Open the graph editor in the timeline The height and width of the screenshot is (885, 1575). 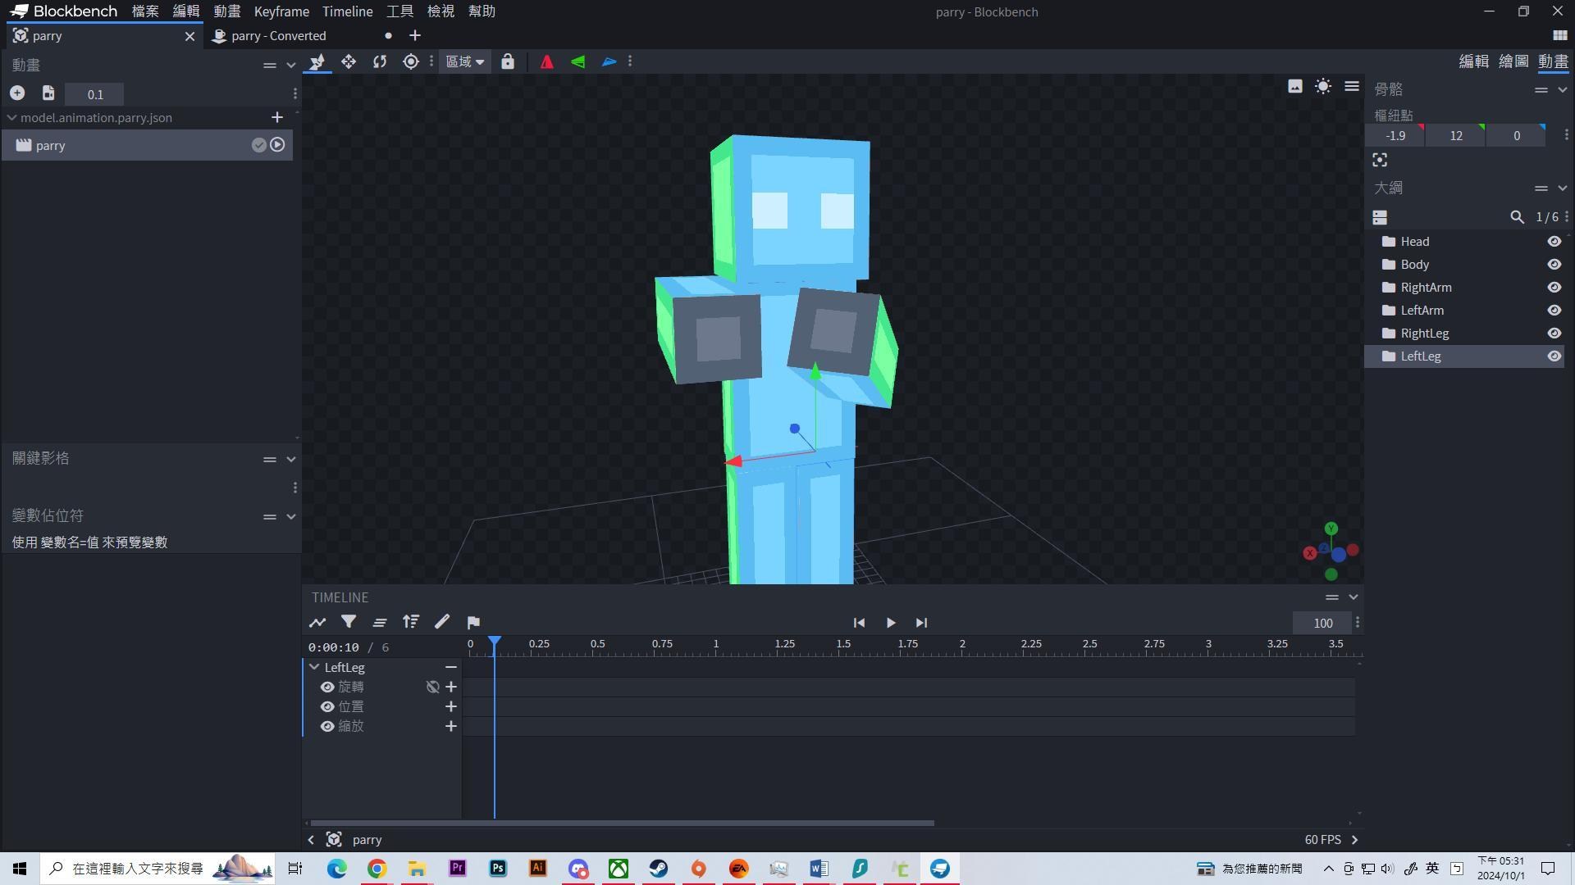(x=317, y=622)
